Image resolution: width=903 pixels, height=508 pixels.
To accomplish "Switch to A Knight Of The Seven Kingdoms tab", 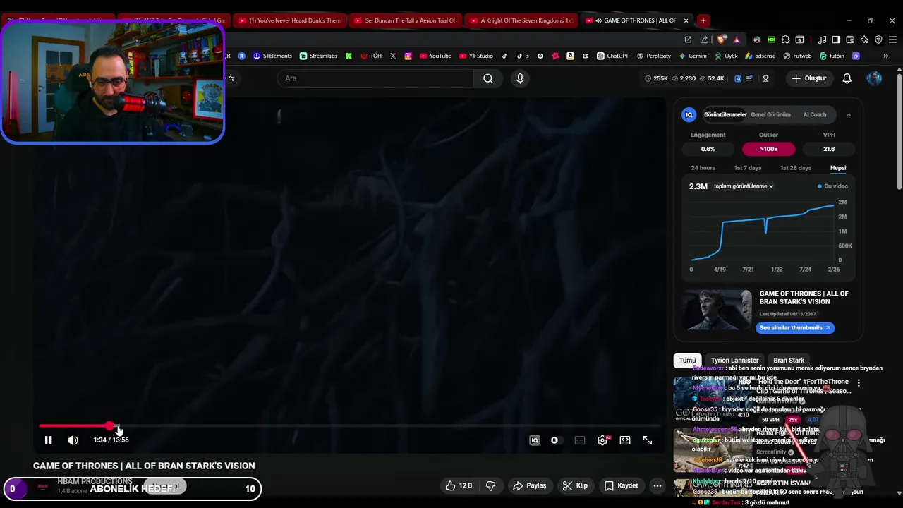I will [x=520, y=20].
